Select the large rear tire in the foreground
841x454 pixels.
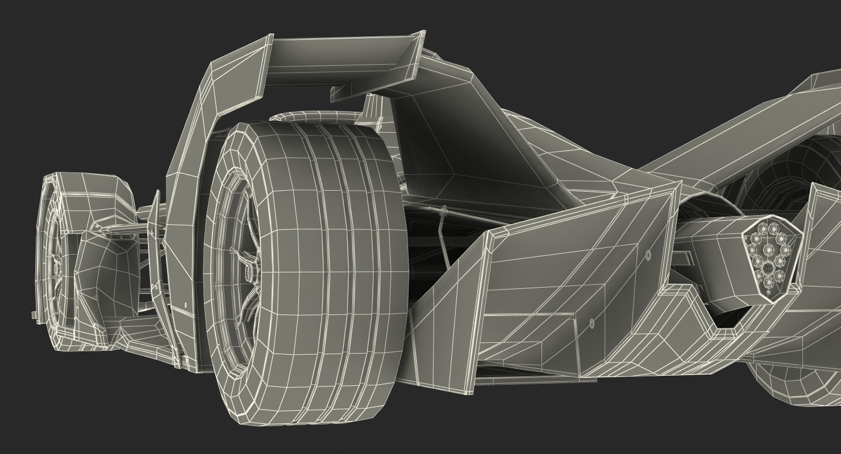pos(307,272)
